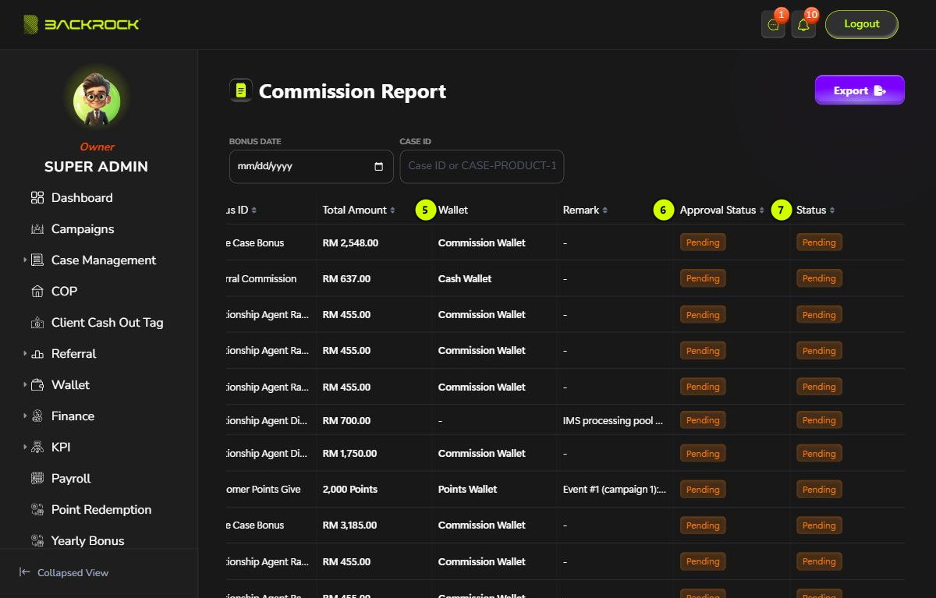Click the Client Cash Out Tag icon
The height and width of the screenshot is (598, 936).
(37, 323)
